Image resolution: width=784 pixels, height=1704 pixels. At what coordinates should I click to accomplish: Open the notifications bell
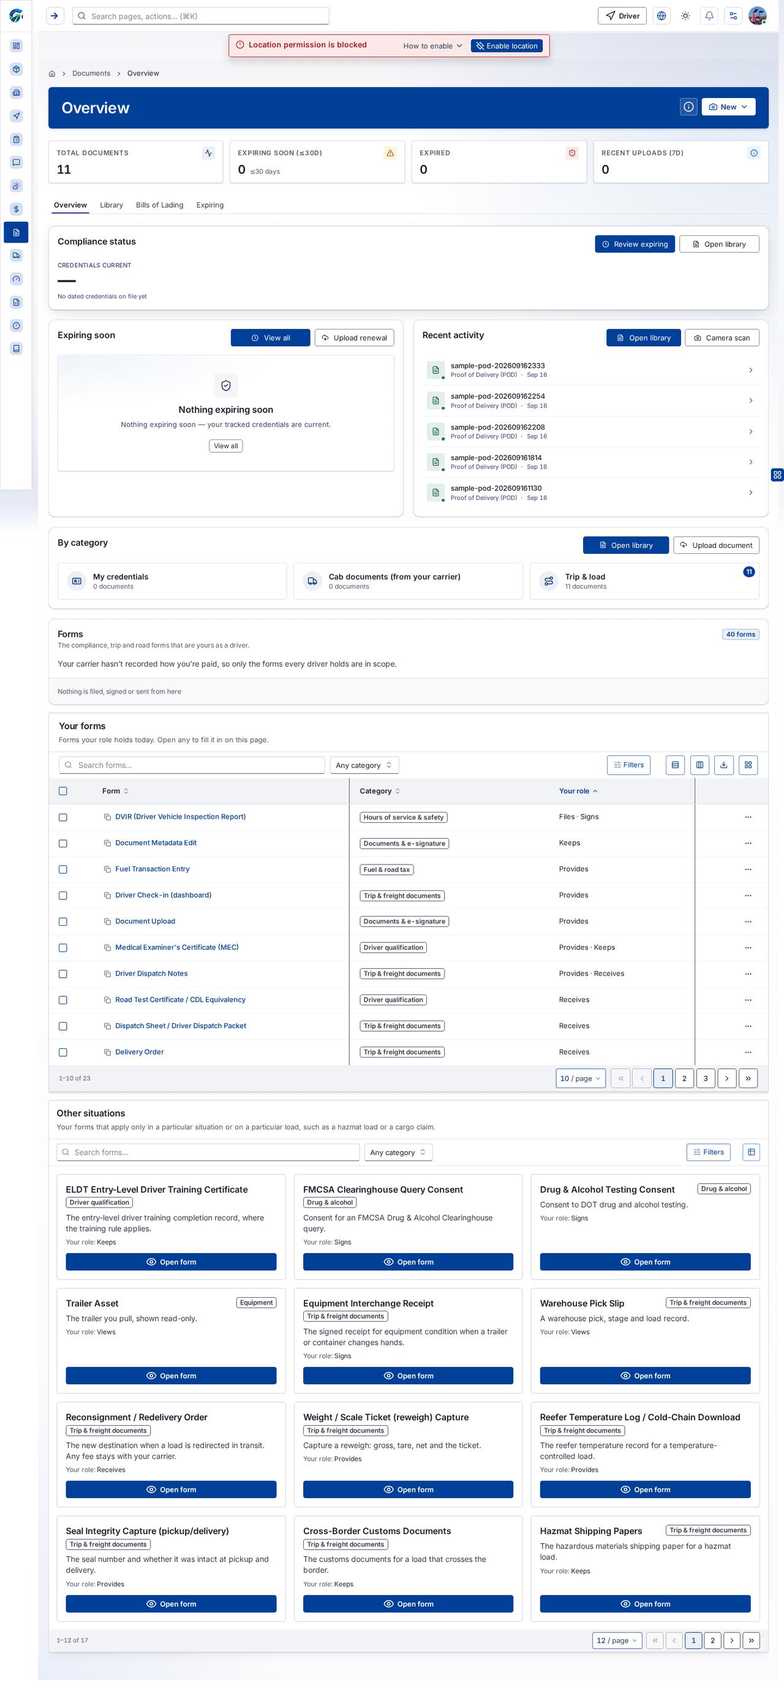click(709, 16)
